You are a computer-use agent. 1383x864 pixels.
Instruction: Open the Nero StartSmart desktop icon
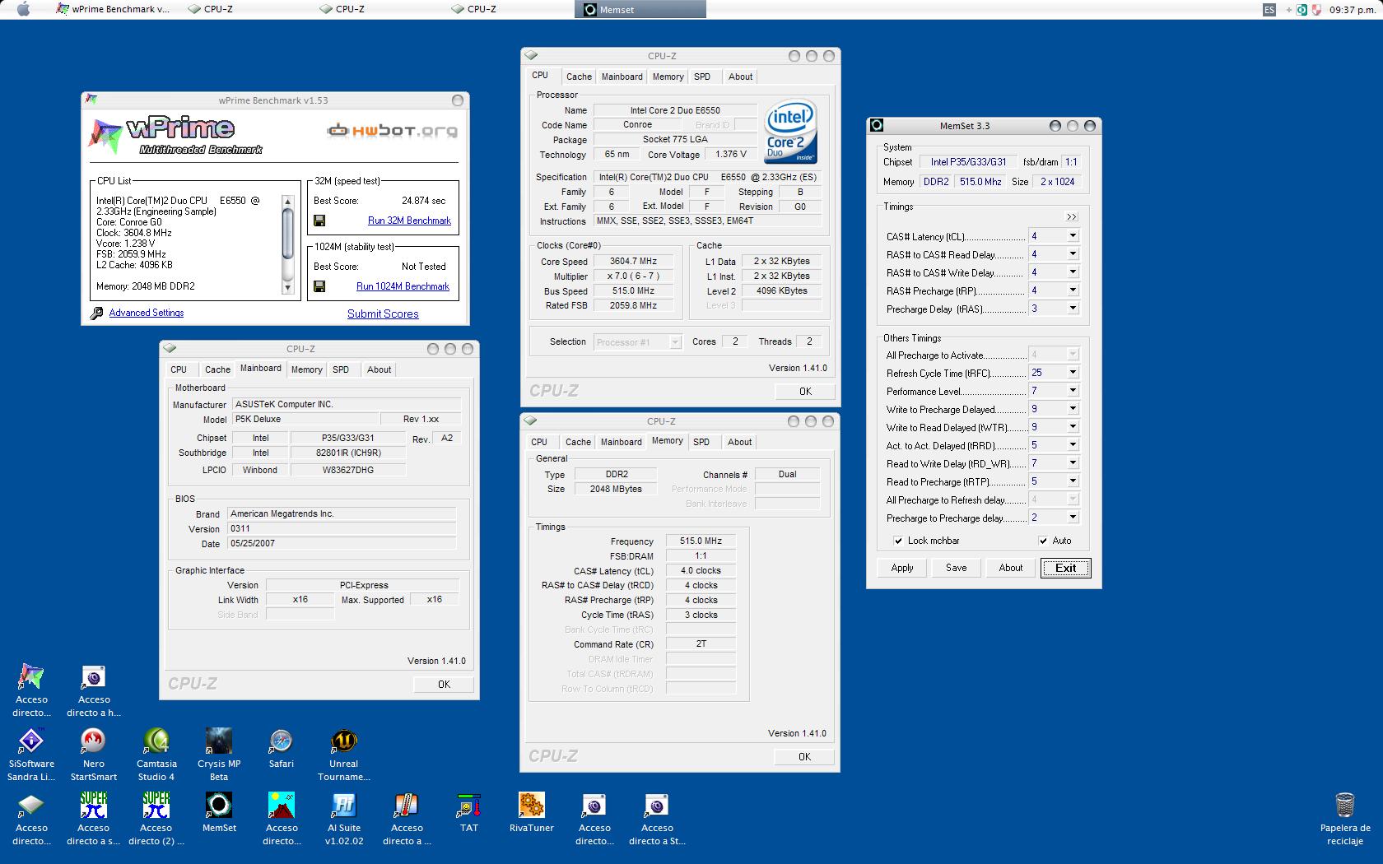(x=94, y=742)
